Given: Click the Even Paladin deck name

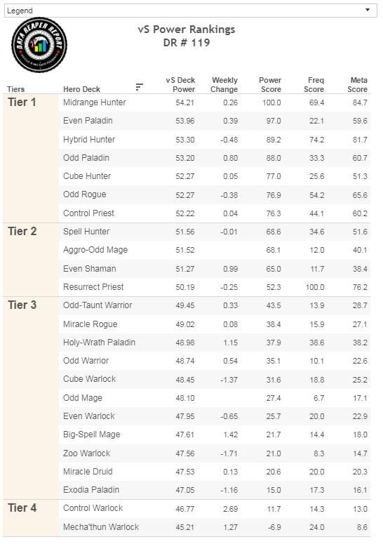Looking at the screenshot, I should 88,121.
